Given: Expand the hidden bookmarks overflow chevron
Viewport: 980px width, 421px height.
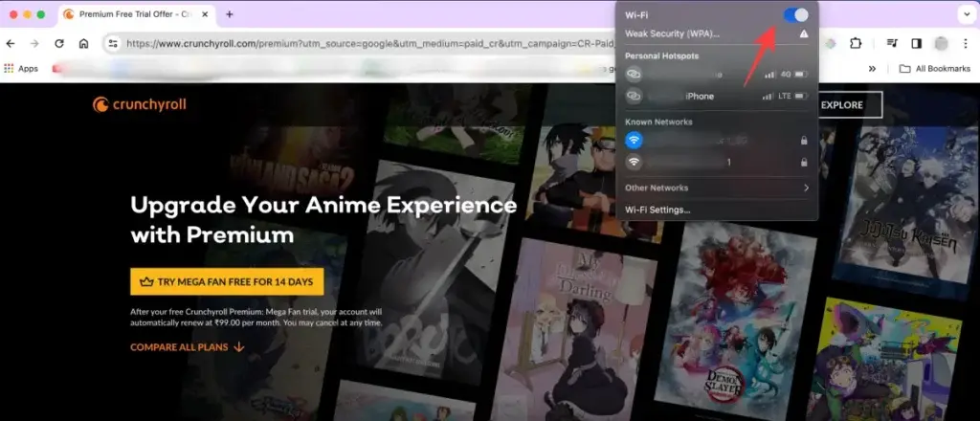Looking at the screenshot, I should pos(872,69).
